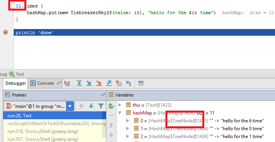Click the Step Out icon

pos(109,83)
